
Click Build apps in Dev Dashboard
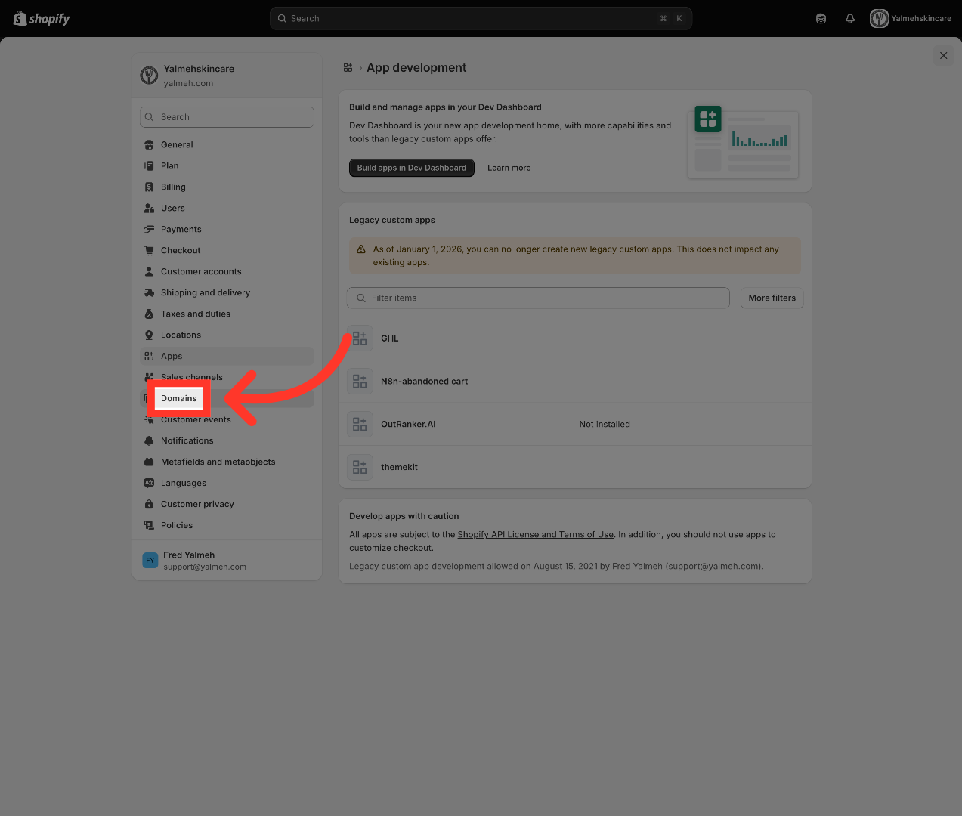412,168
